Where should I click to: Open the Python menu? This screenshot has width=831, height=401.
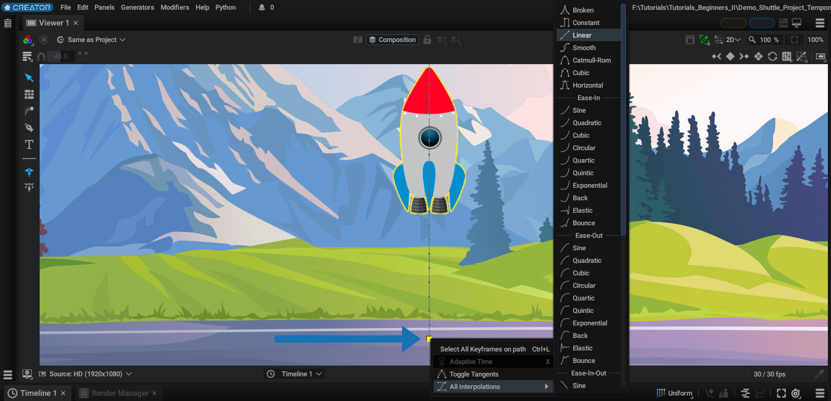pos(225,7)
